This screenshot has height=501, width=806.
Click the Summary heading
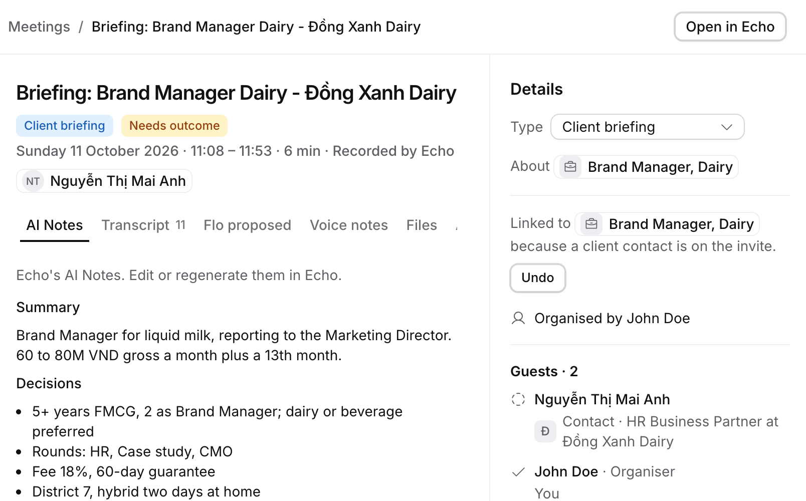pos(48,307)
